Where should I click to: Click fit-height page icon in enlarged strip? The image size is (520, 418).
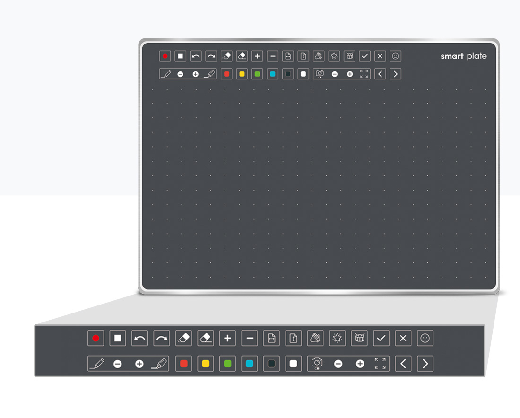(x=294, y=338)
